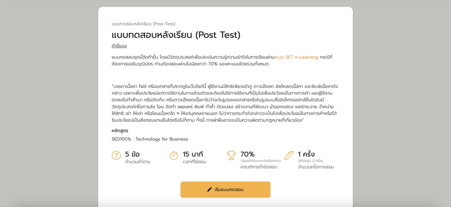Click the จำนวนครั้งการสอบ label

click(316, 167)
